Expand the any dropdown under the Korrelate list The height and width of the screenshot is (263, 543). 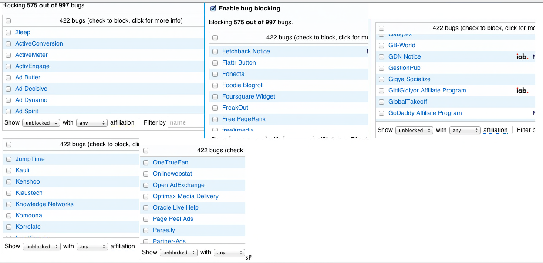coord(92,247)
